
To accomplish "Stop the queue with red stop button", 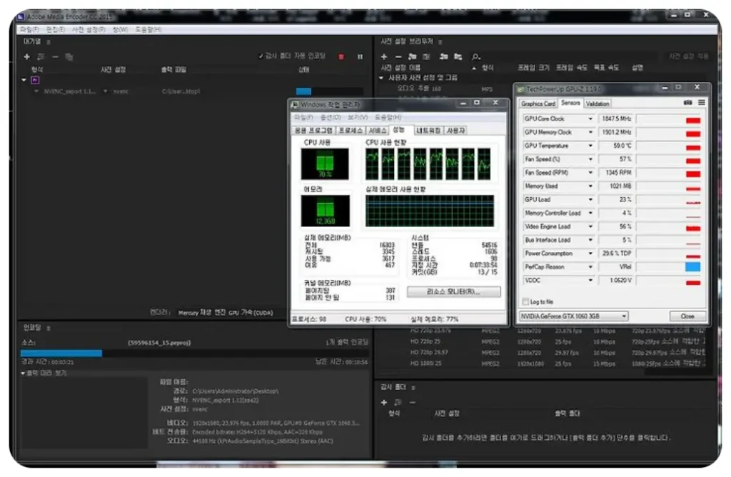I will (x=341, y=56).
